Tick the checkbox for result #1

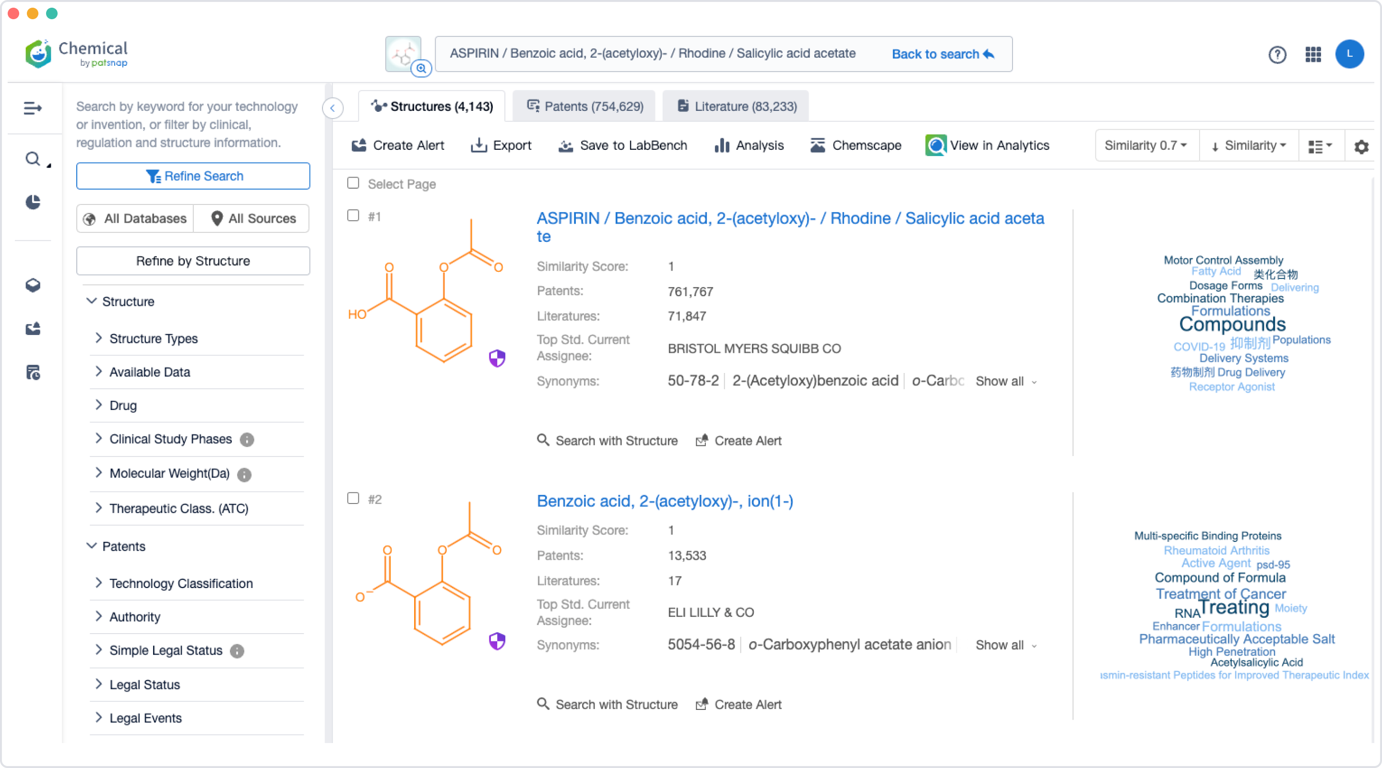click(x=353, y=216)
